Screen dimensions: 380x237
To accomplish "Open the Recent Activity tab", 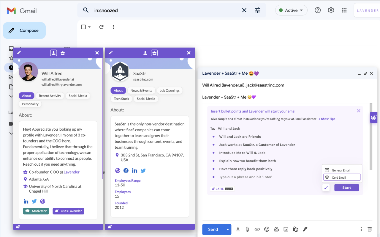I will pos(50,96).
